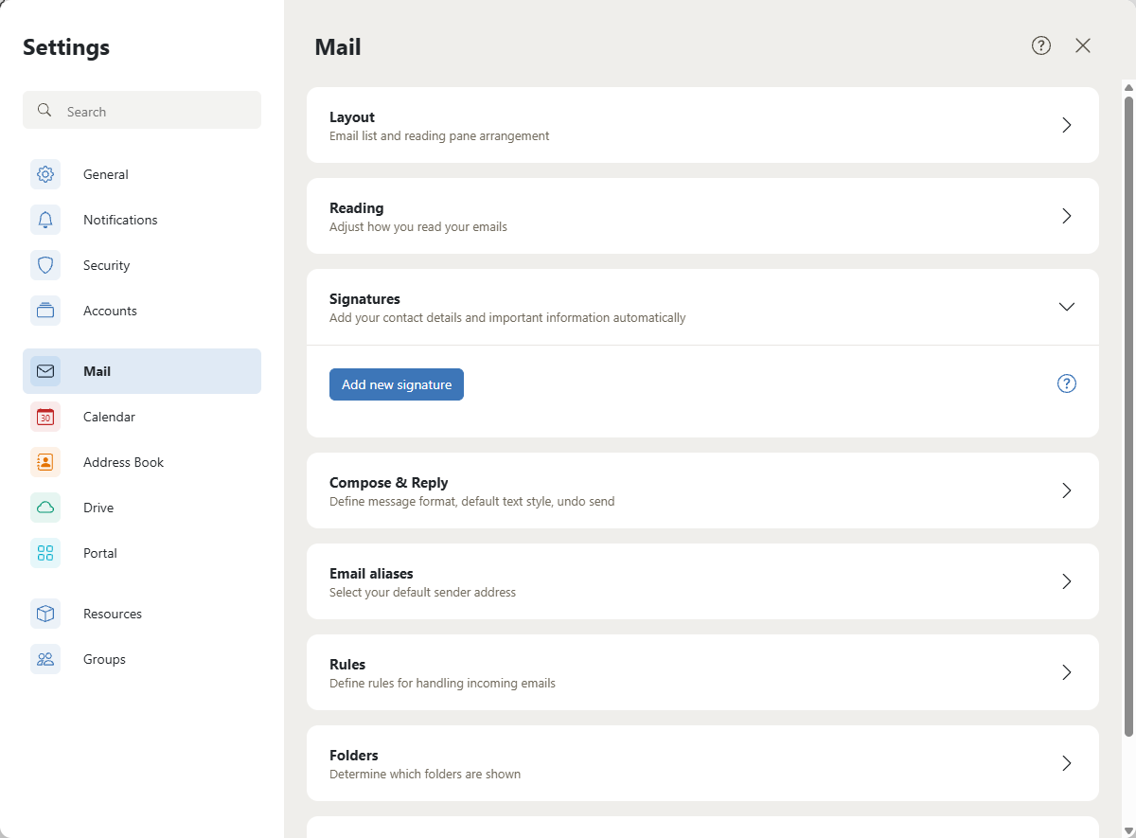This screenshot has width=1136, height=838.
Task: Click the Mail envelope icon
Action: click(45, 371)
